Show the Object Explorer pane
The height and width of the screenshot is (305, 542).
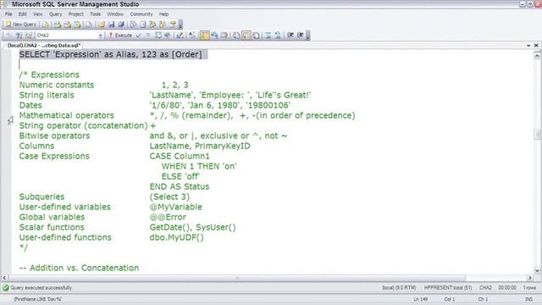pos(152,25)
